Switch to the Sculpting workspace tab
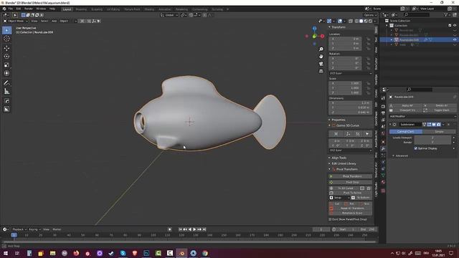Screen dimensions: 459x258 [97, 9]
